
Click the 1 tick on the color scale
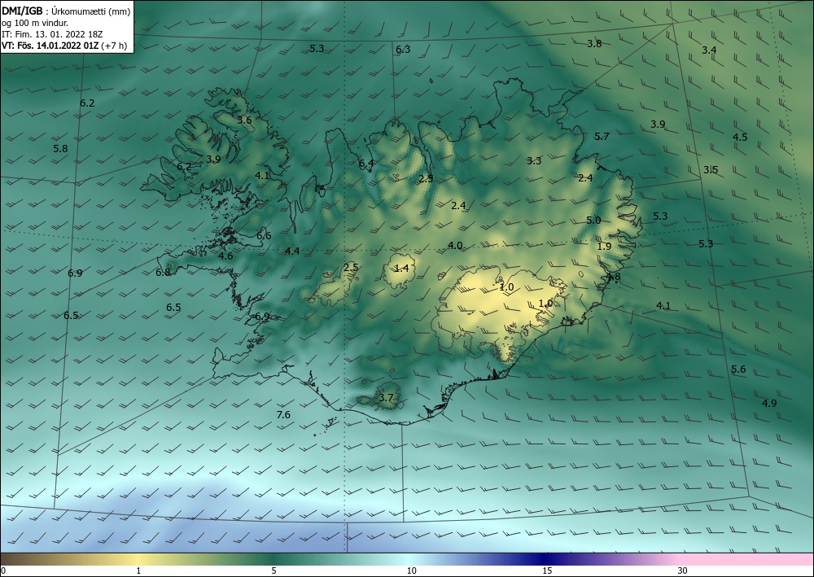[x=138, y=570]
